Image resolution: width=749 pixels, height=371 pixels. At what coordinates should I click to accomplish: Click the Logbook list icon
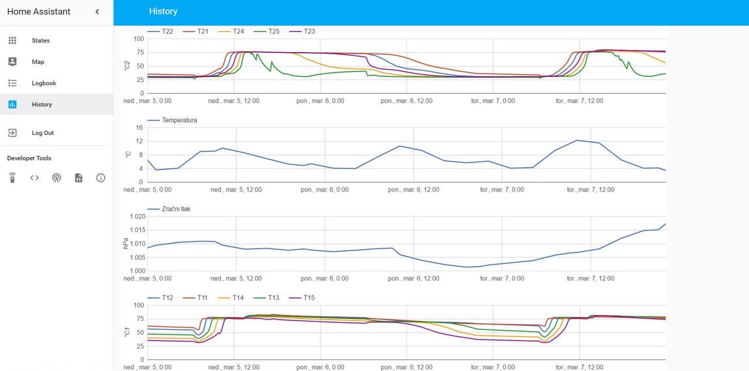(12, 83)
